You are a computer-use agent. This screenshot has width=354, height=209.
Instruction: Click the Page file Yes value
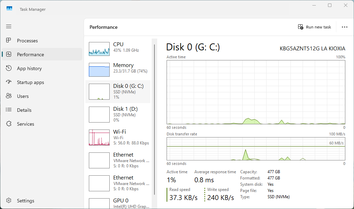(x=270, y=191)
